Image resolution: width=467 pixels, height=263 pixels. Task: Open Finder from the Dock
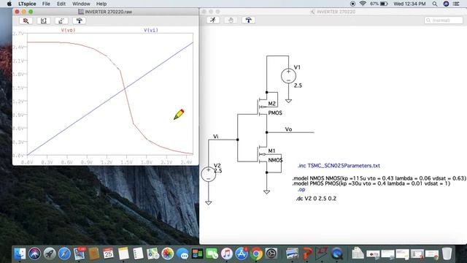[20, 254]
